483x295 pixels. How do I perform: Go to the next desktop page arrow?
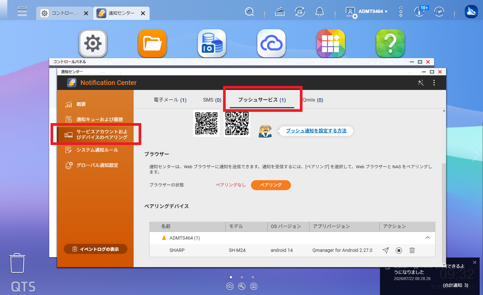coord(476,155)
